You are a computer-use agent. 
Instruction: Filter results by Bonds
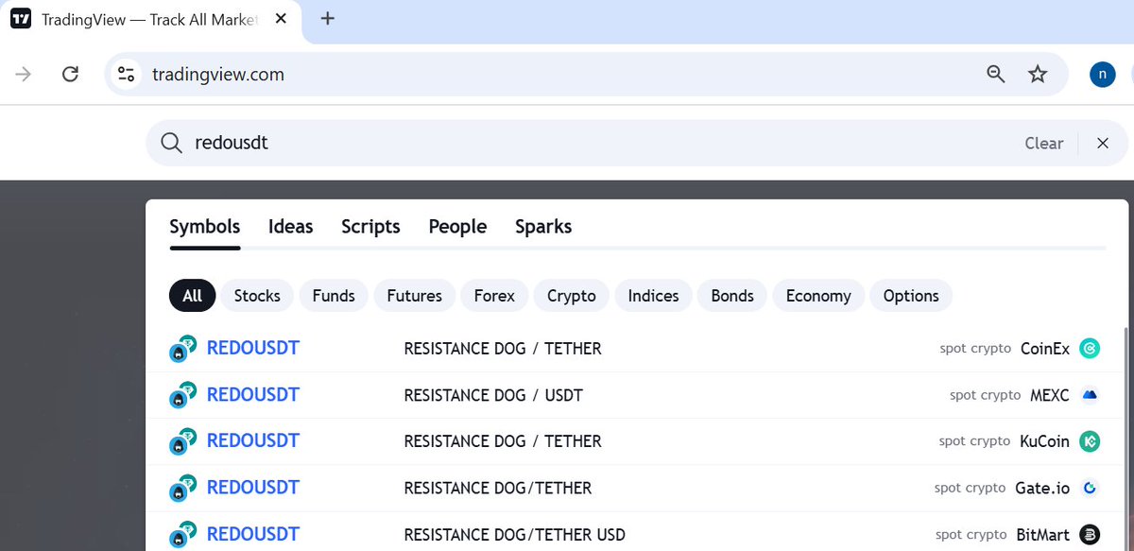732,296
